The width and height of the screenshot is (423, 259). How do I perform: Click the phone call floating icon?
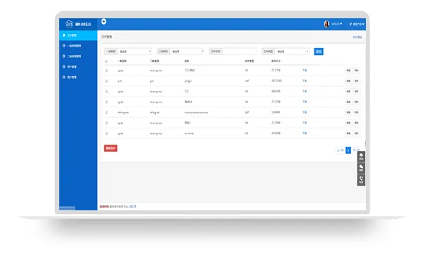tap(361, 179)
